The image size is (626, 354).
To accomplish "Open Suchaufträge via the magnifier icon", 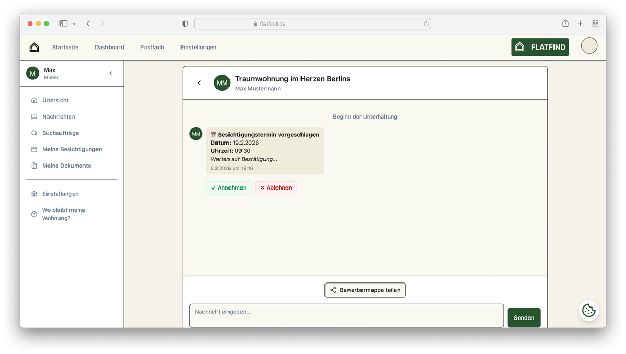I will (x=34, y=133).
